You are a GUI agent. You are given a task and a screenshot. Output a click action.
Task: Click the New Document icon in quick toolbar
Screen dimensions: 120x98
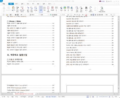4,15
